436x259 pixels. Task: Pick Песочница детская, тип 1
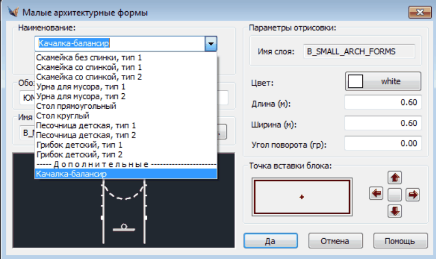(x=86, y=125)
